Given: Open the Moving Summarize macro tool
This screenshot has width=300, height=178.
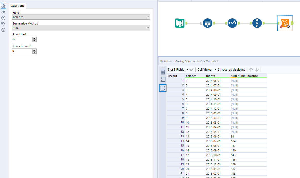Looking at the screenshot, I should click(x=285, y=23).
